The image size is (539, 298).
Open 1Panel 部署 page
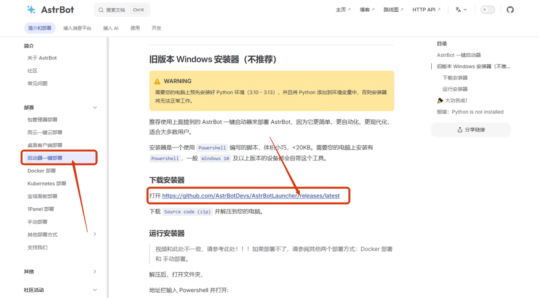pos(41,209)
